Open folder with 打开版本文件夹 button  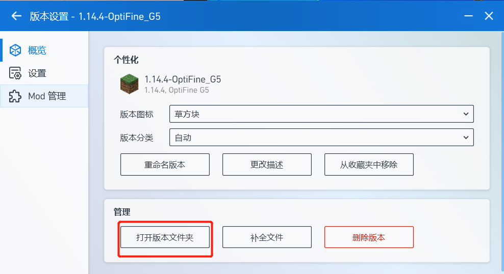pos(165,237)
